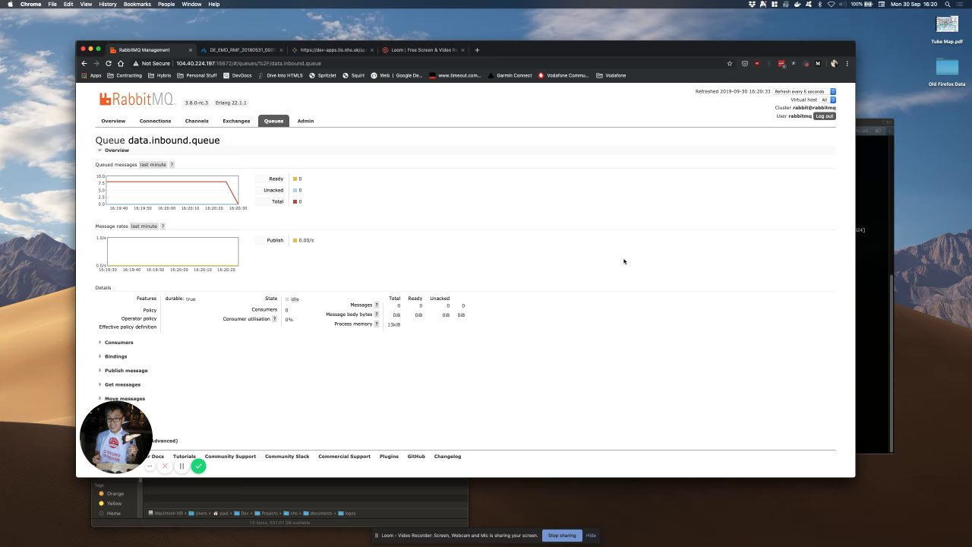Change Message rates last minute range
972x547 pixels.
[144, 226]
